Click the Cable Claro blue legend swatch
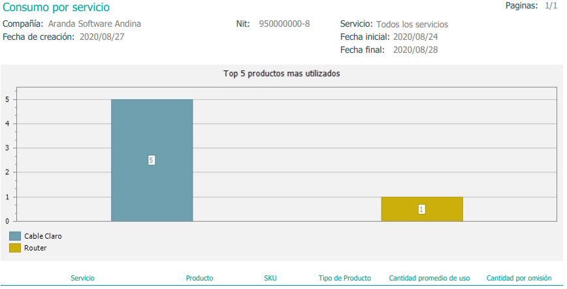 click(x=15, y=236)
